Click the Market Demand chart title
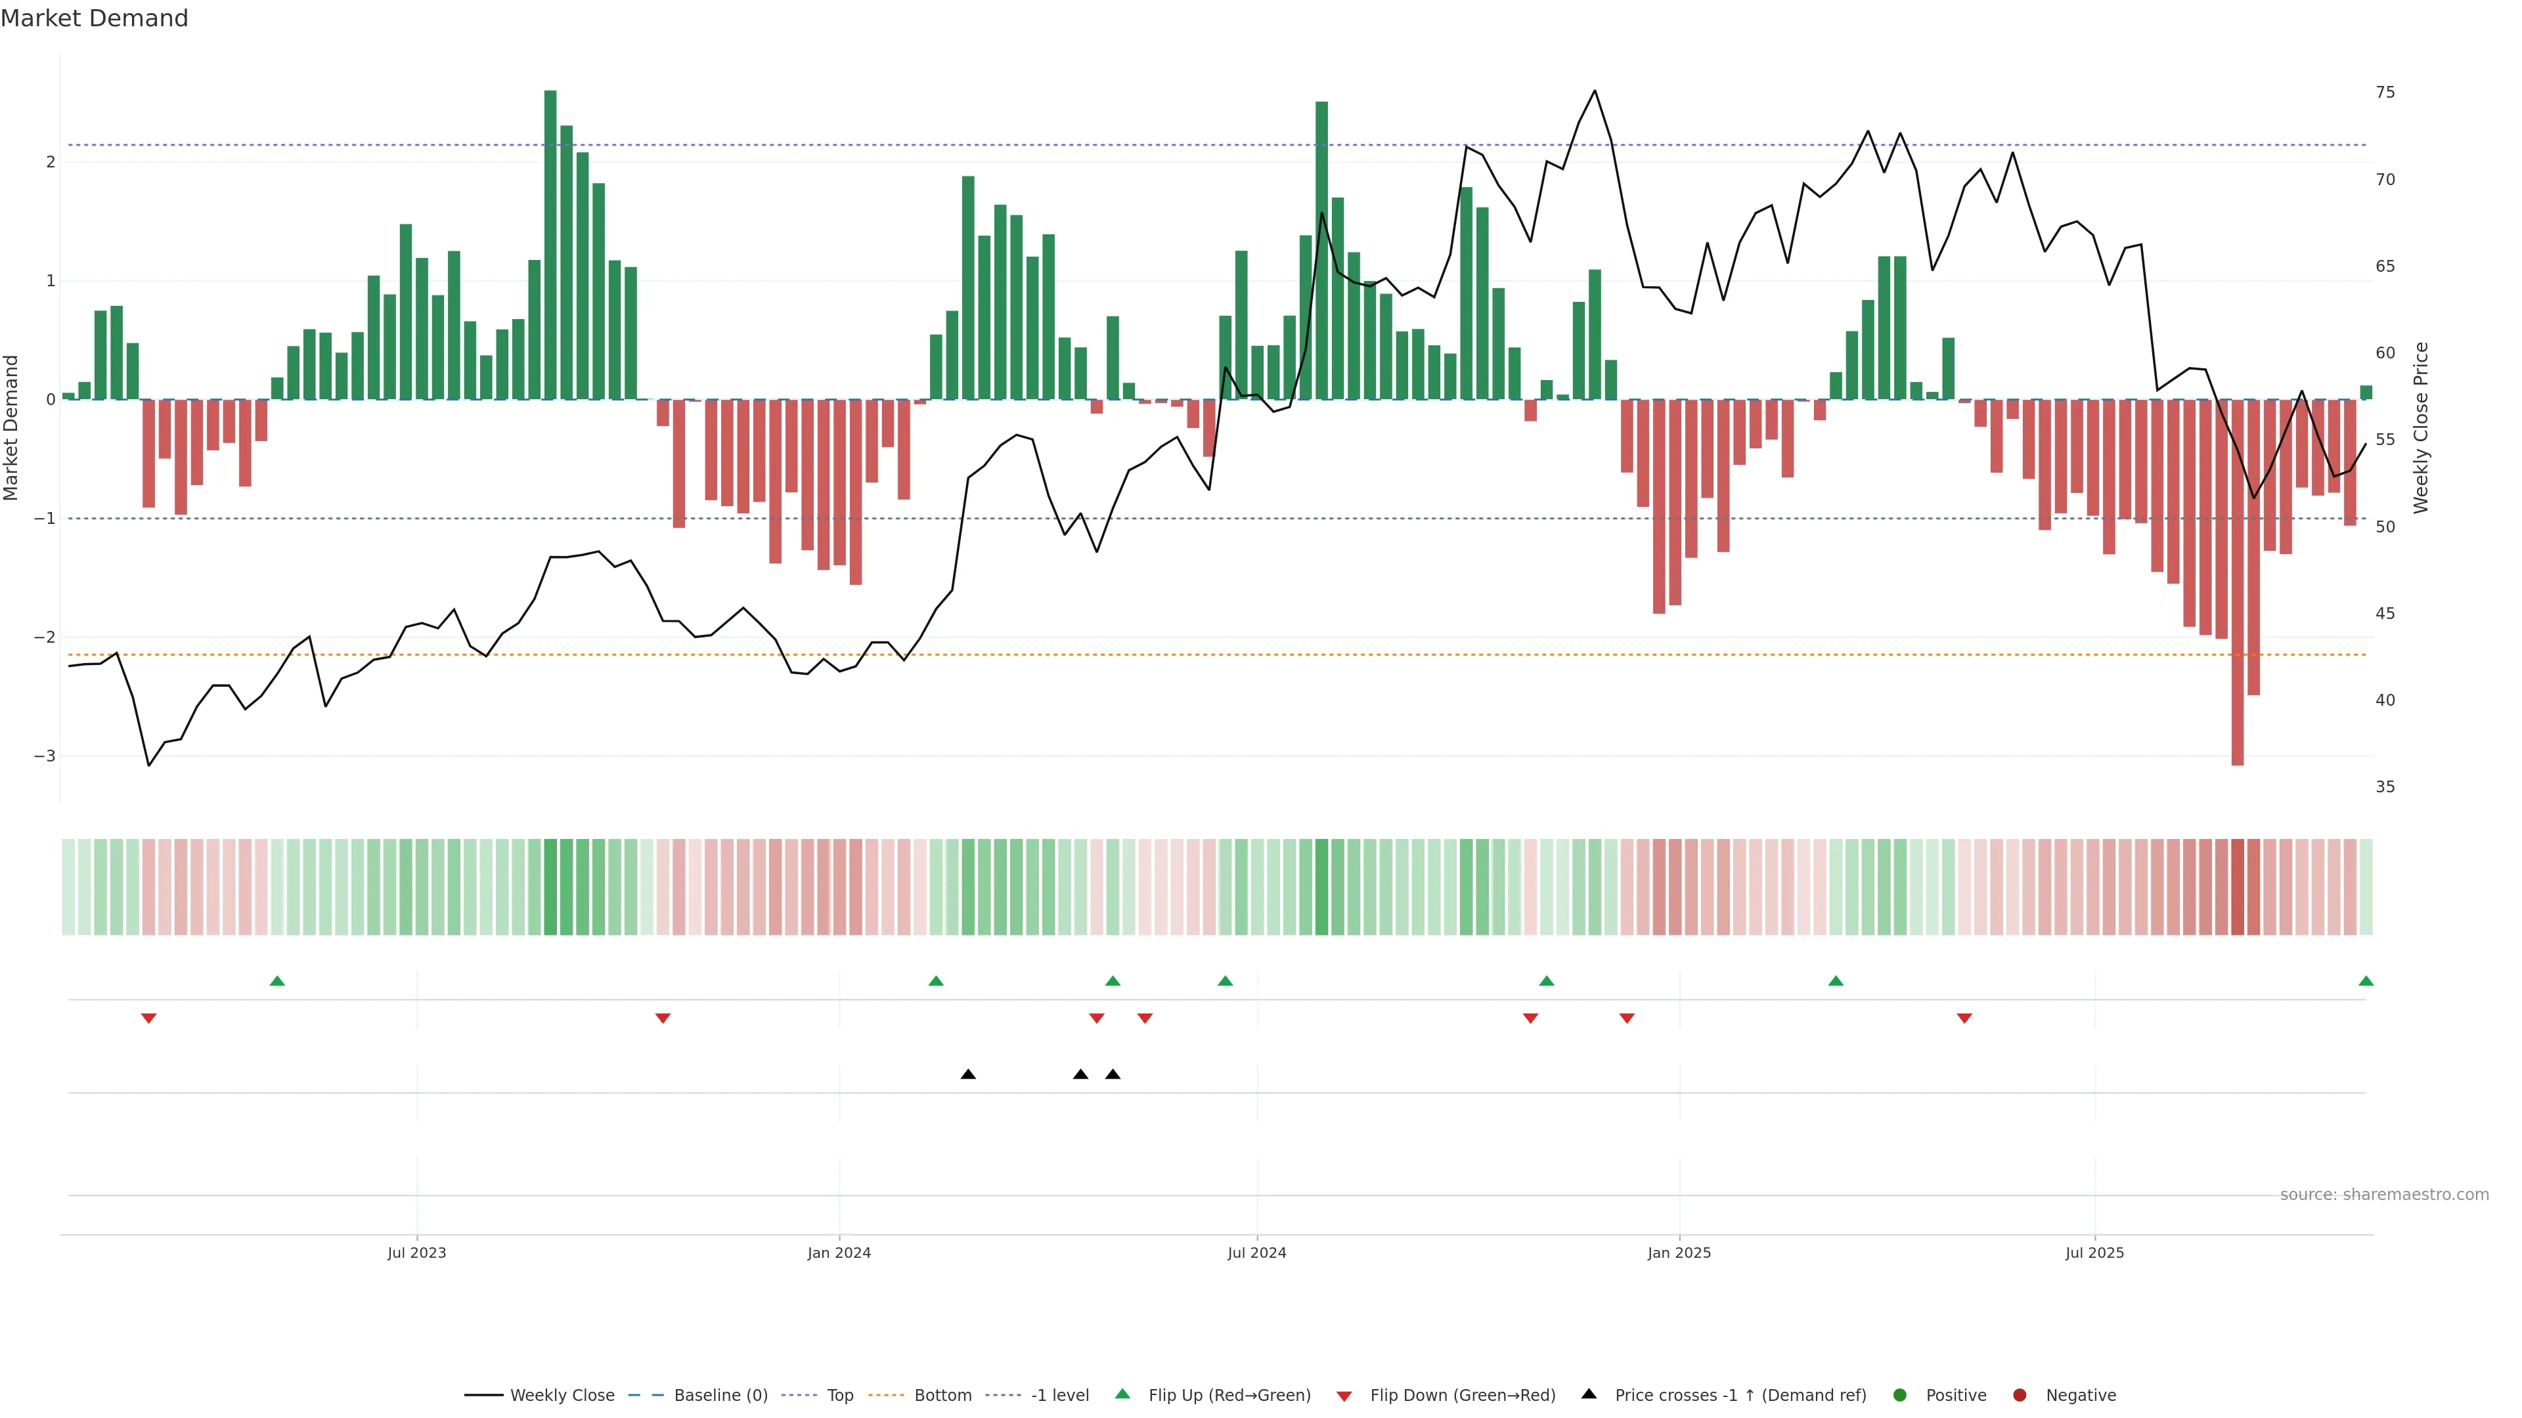The height and width of the screenshot is (1418, 2522). pos(94,18)
